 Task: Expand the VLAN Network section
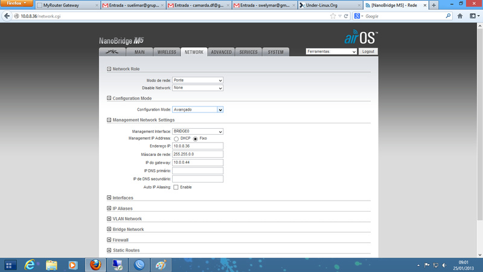109,219
